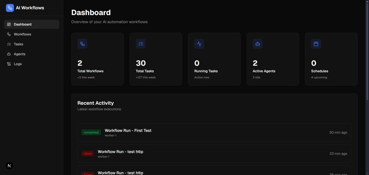Click 'Latest workflow executions' subtitle

coord(99,109)
